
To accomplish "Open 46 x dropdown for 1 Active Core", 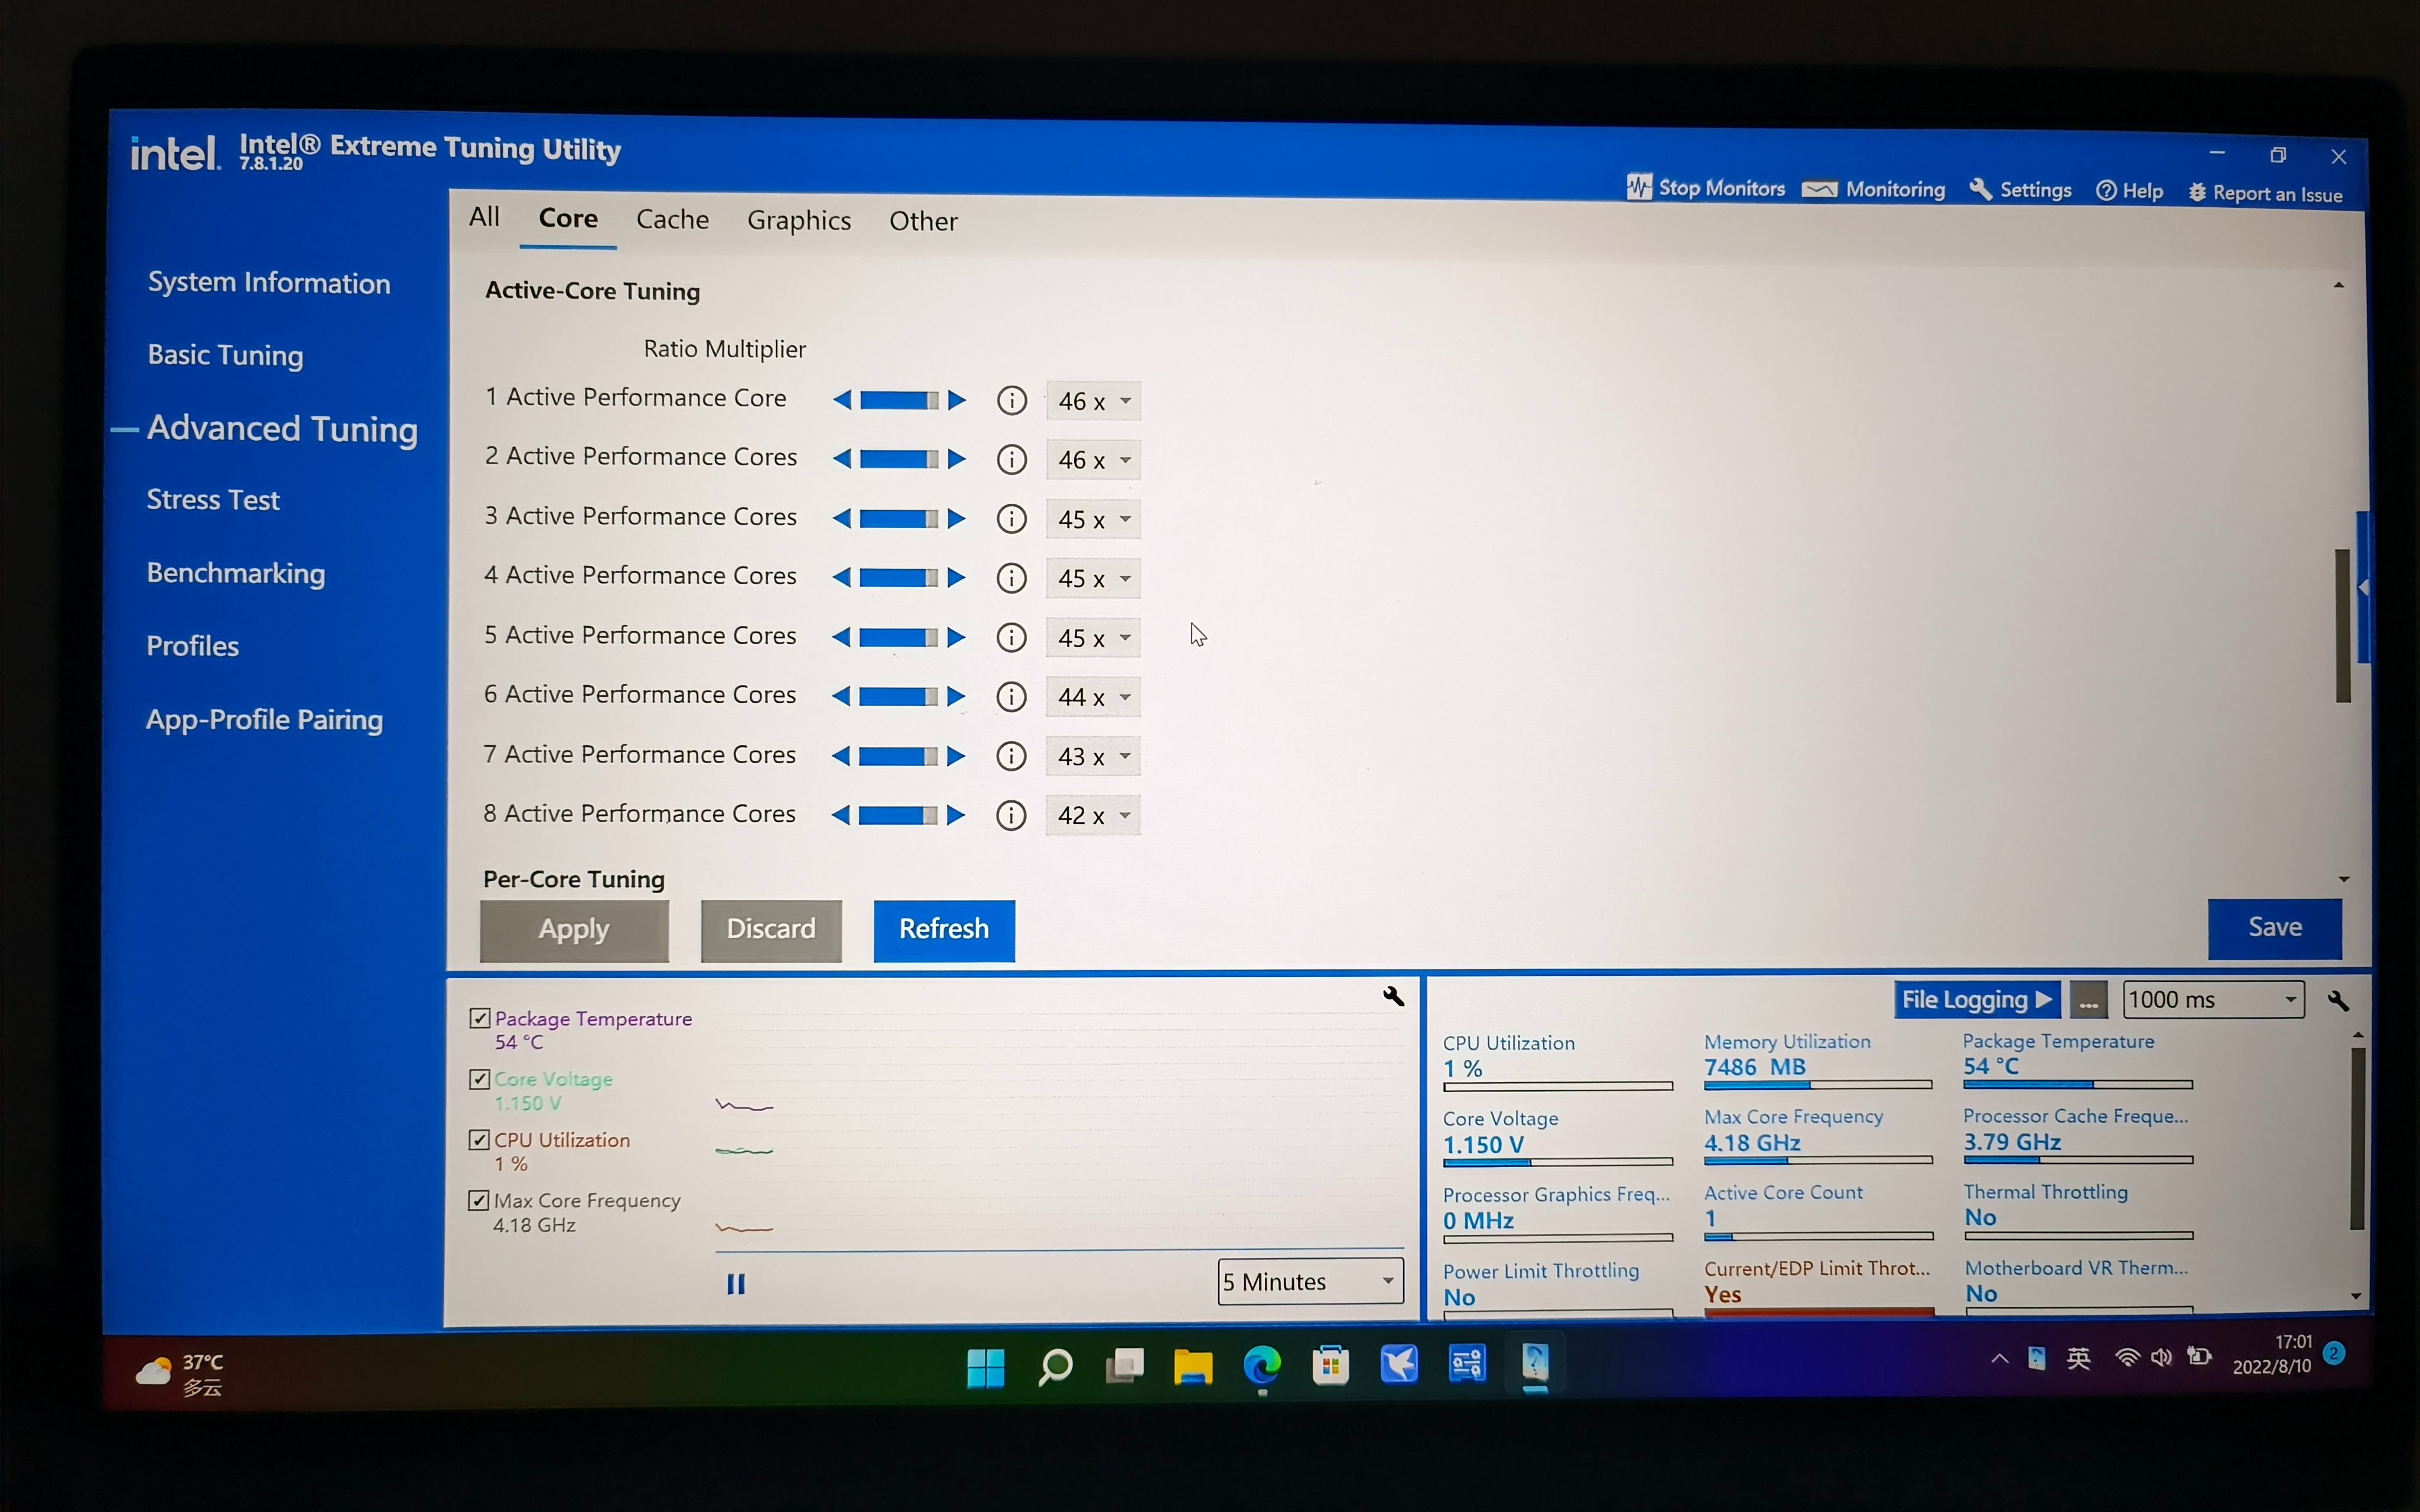I will pyautogui.click(x=1093, y=401).
